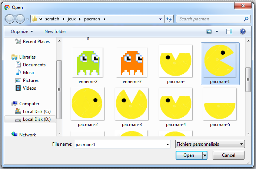Click file list scroll down arrow
This screenshot has height=169, width=256.
(248, 133)
